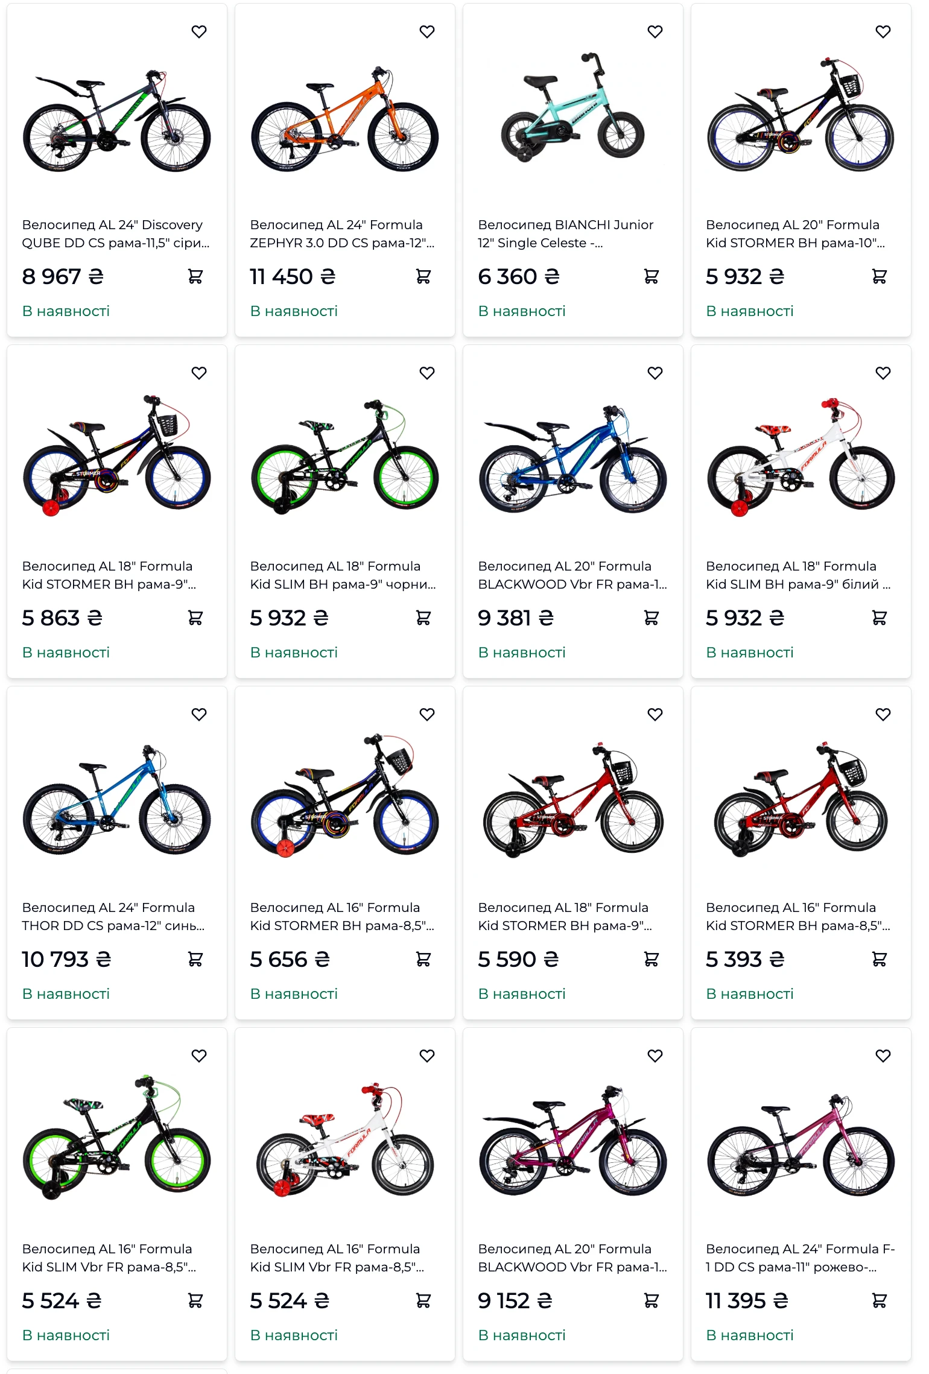Favorite the Discovery QUBE bike with heart
This screenshot has height=1374, width=929.
[199, 31]
